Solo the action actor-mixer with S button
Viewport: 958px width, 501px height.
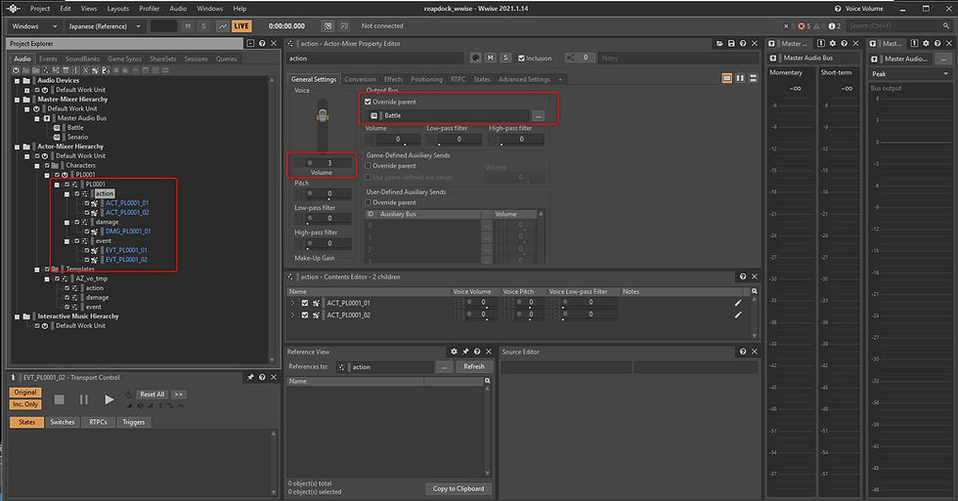pos(505,58)
